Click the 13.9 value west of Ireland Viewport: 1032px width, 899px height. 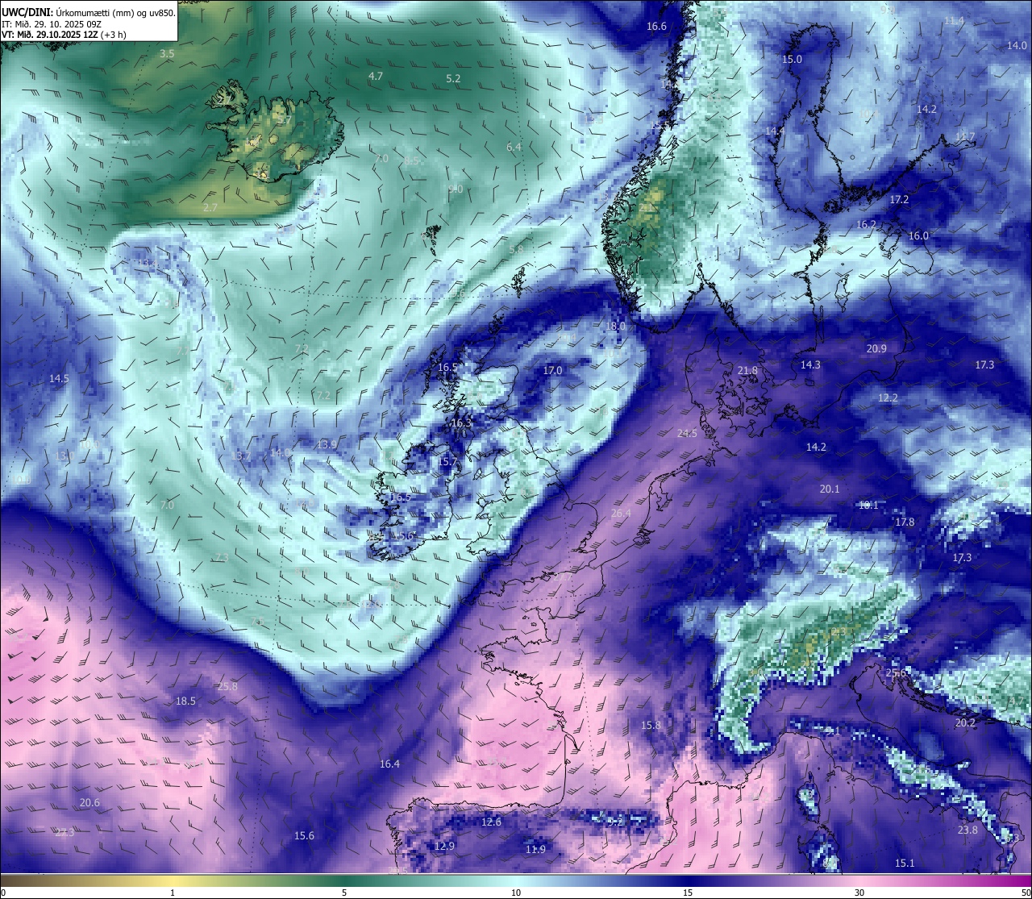pyautogui.click(x=327, y=444)
